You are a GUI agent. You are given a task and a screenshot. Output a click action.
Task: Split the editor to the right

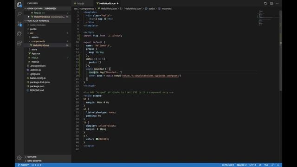271,3
